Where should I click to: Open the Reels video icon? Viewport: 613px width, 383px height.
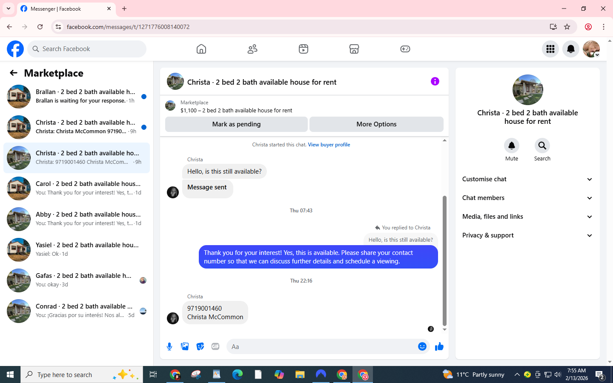click(304, 49)
